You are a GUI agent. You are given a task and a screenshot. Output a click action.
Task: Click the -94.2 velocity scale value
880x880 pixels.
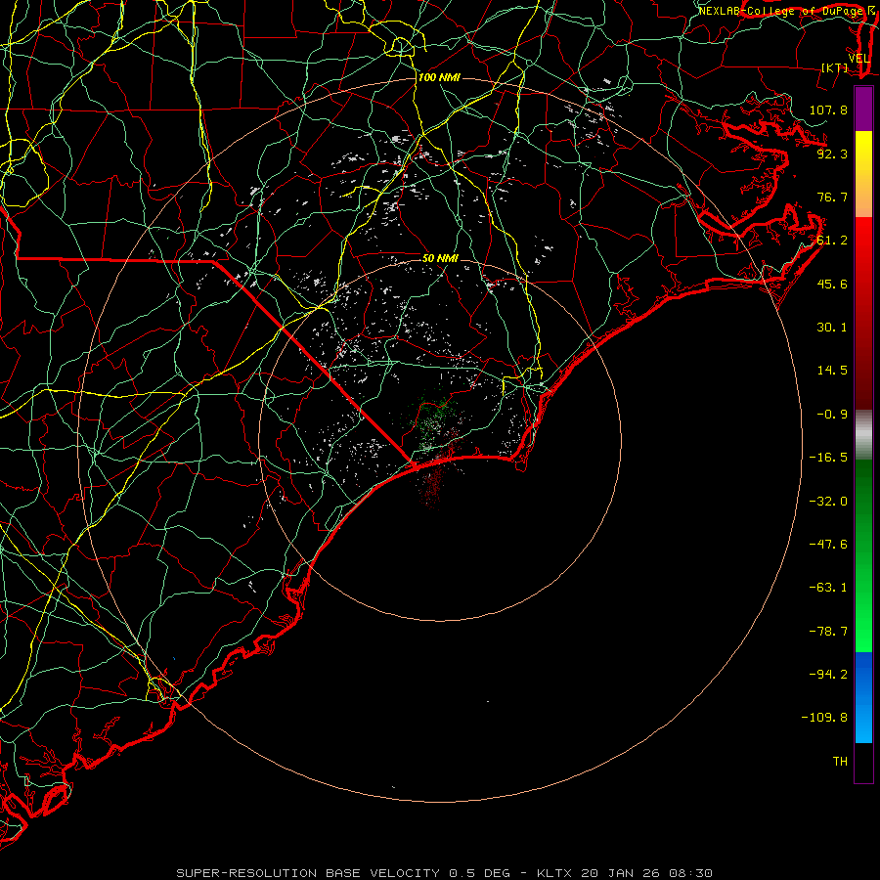(x=828, y=675)
